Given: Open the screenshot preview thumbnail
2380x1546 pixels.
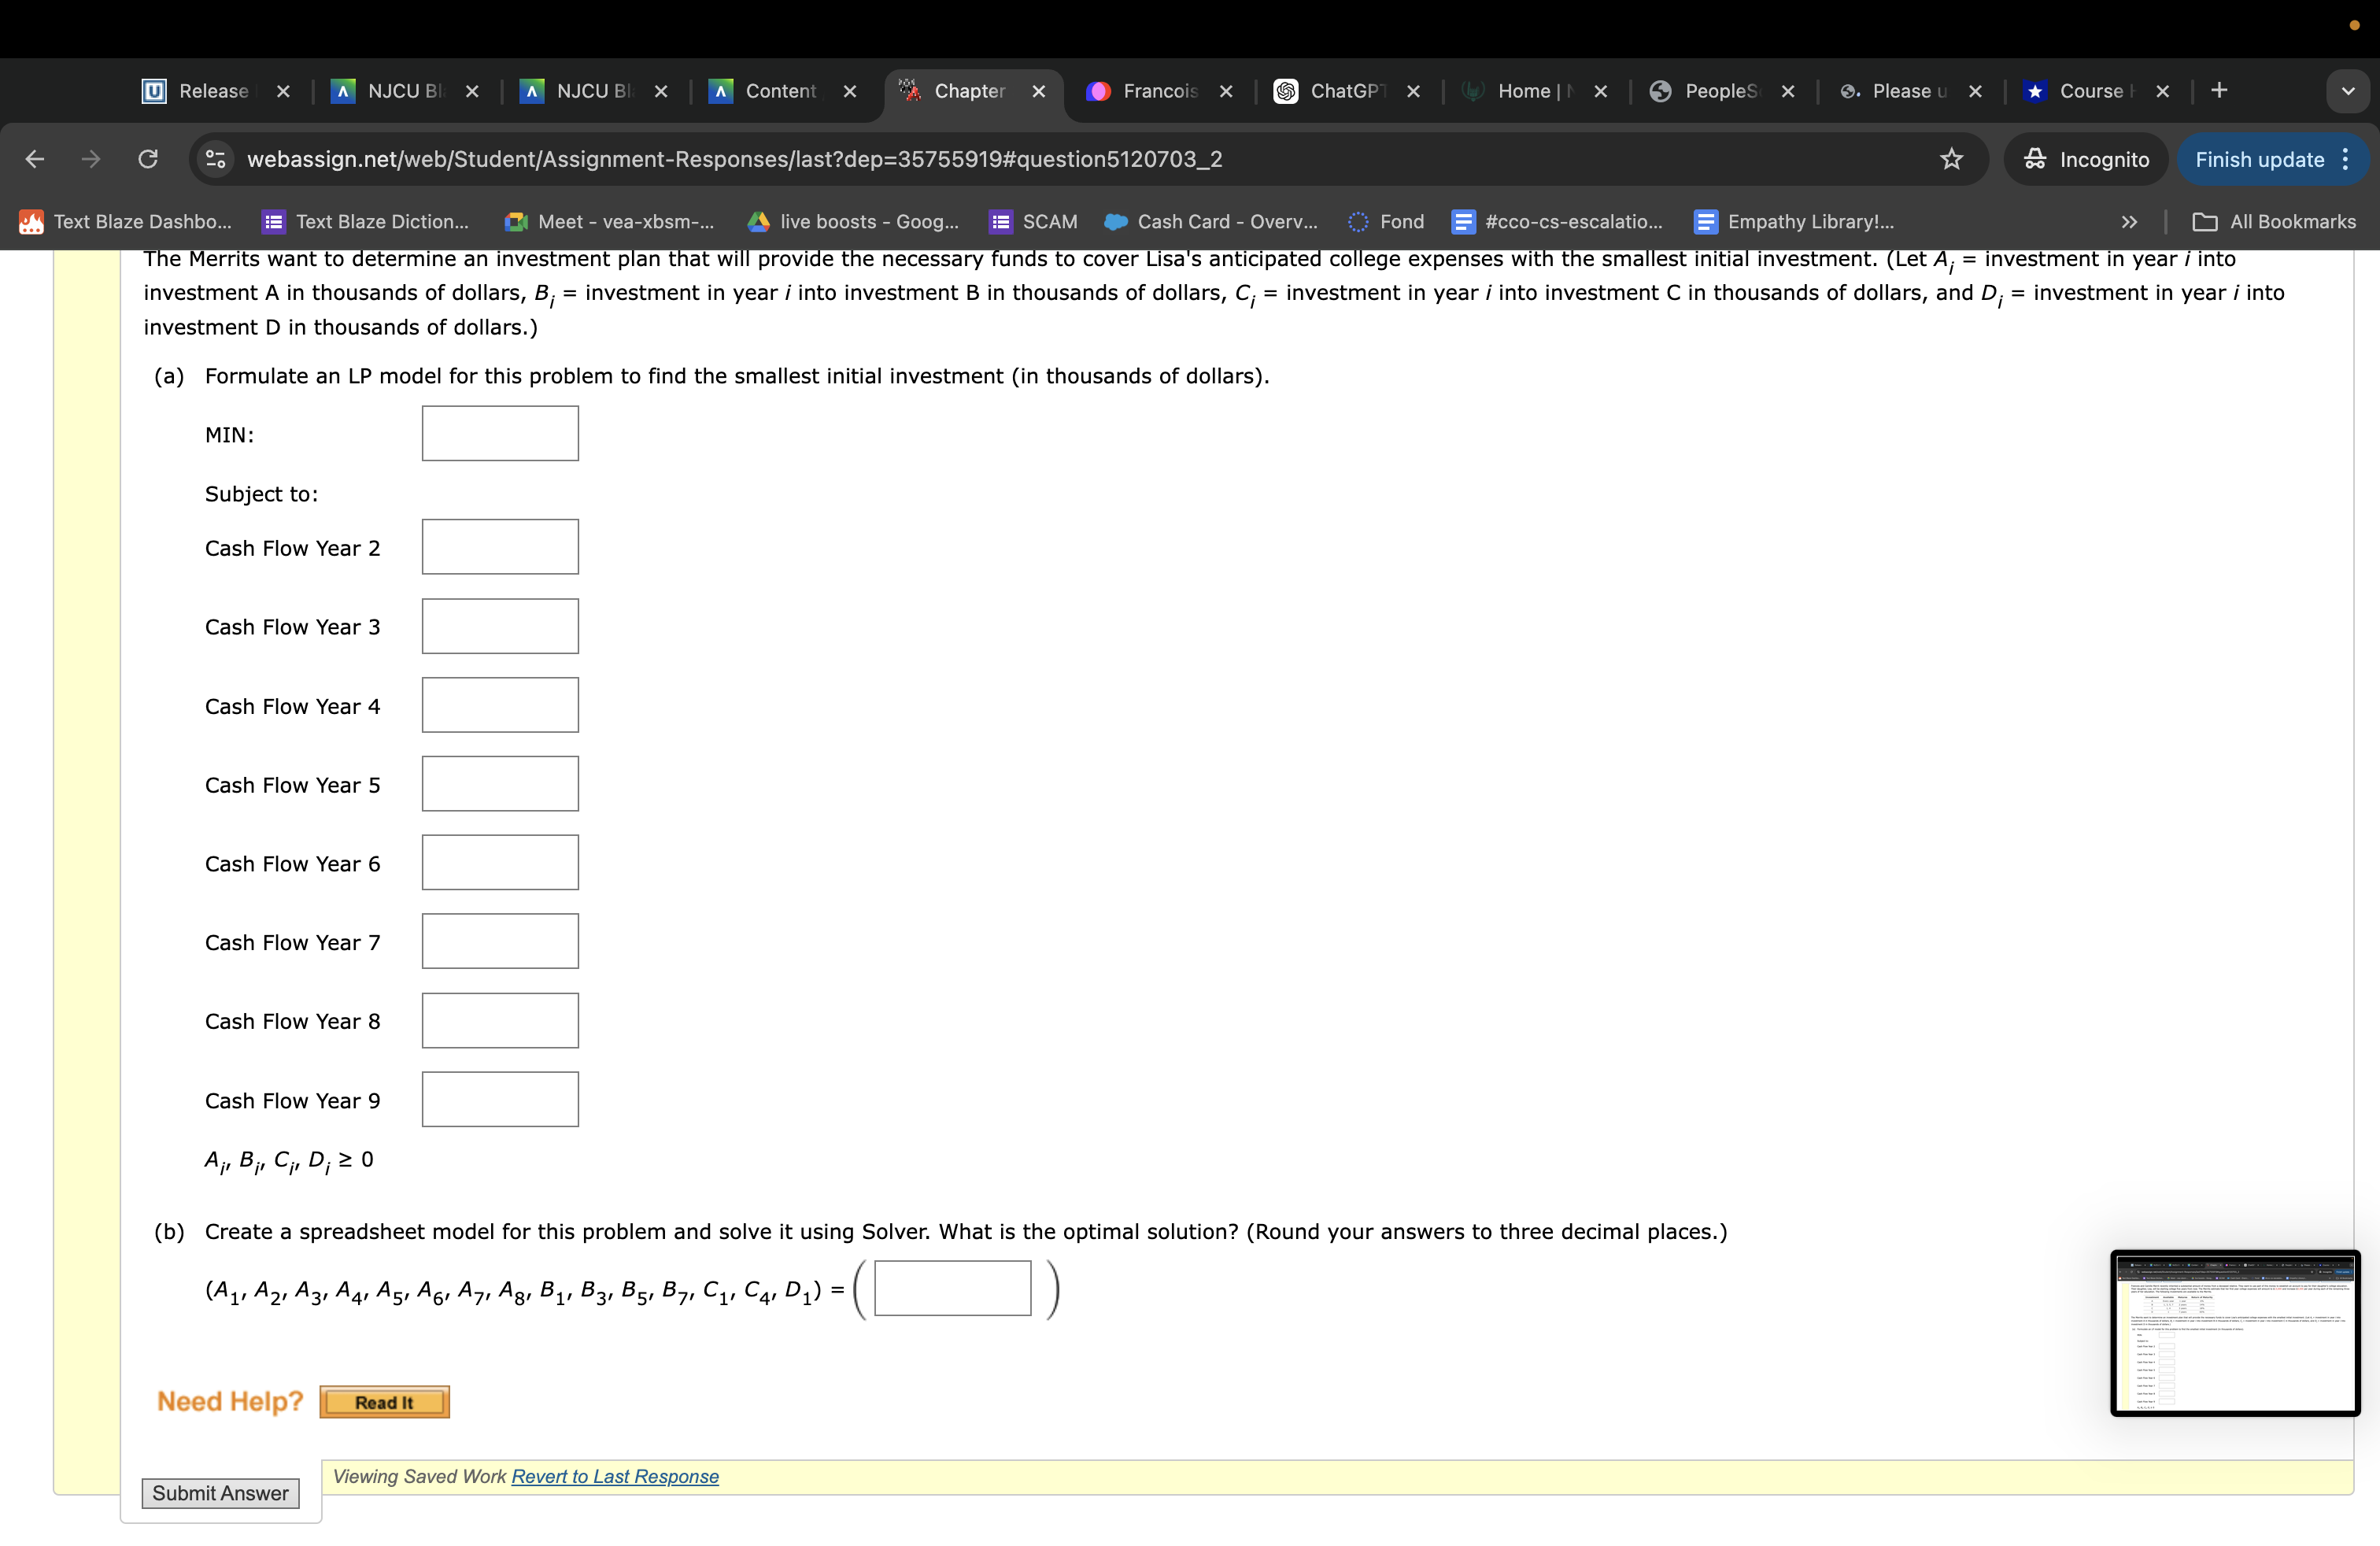Looking at the screenshot, I should coord(2235,1332).
